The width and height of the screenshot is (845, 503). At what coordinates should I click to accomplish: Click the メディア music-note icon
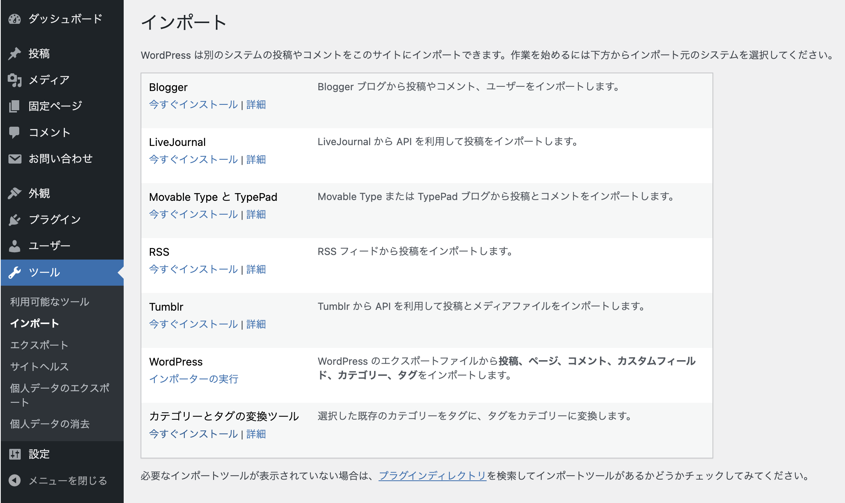15,79
